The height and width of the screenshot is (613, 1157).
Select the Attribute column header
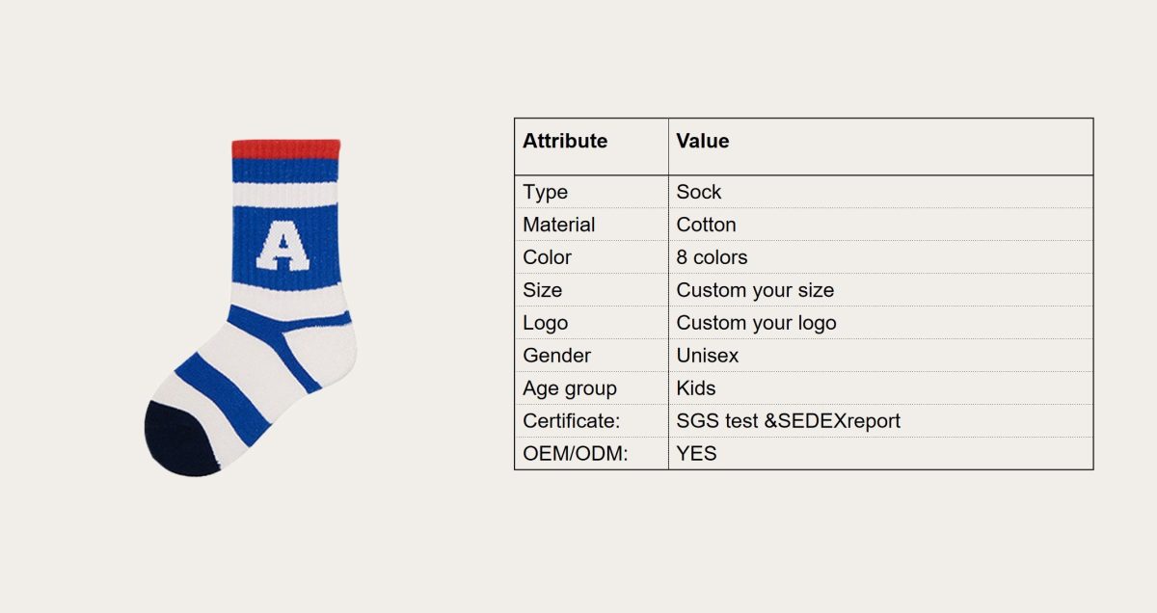click(x=565, y=142)
